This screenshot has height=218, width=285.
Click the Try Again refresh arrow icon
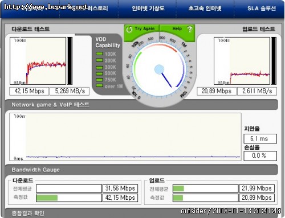129,29
